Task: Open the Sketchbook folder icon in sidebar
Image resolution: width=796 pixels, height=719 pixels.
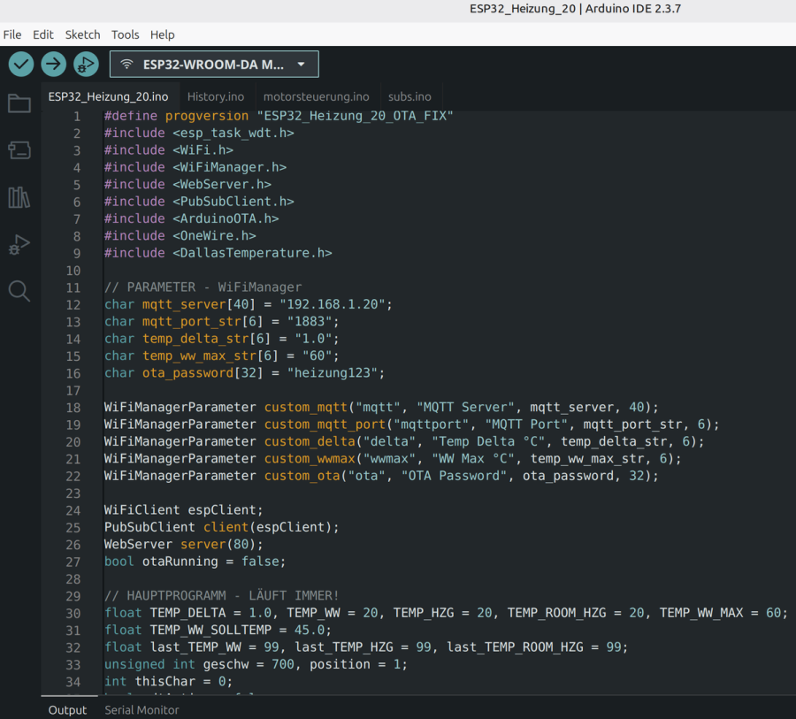Action: click(x=19, y=103)
